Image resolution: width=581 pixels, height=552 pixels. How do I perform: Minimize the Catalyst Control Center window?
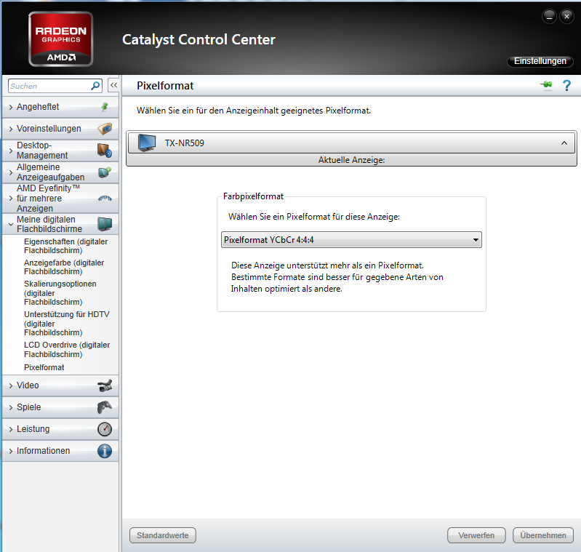click(549, 17)
